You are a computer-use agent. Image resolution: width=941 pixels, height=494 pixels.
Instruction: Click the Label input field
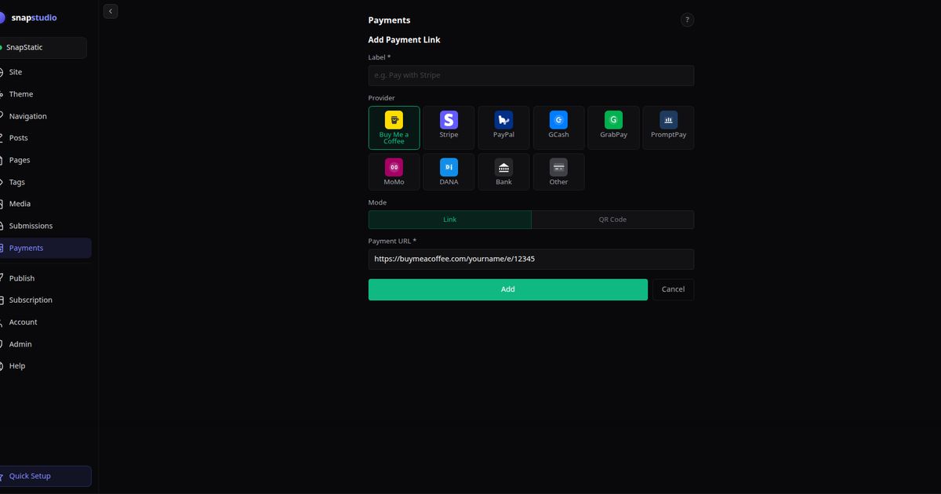tap(531, 75)
